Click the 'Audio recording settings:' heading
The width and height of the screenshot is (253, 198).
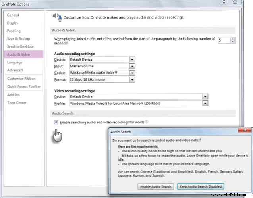[75, 54]
